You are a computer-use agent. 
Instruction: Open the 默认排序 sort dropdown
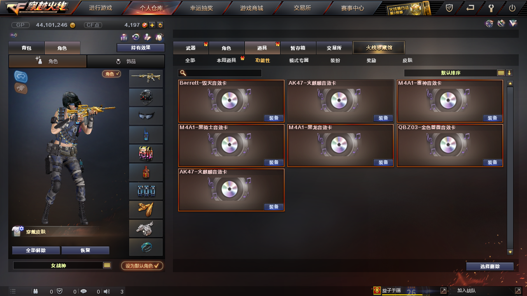point(450,73)
